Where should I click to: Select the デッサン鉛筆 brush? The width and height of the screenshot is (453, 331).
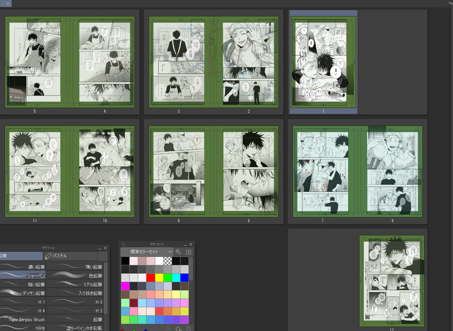pyautogui.click(x=23, y=293)
